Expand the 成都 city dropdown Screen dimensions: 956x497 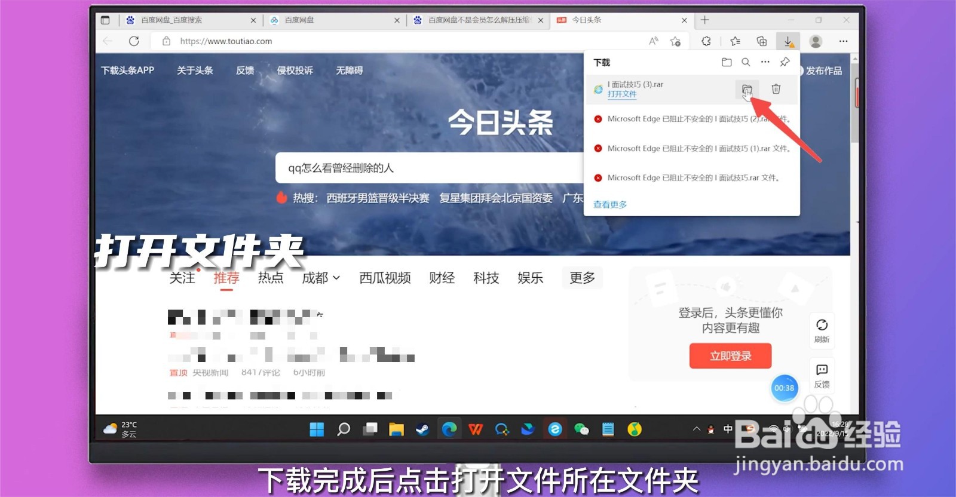(321, 278)
